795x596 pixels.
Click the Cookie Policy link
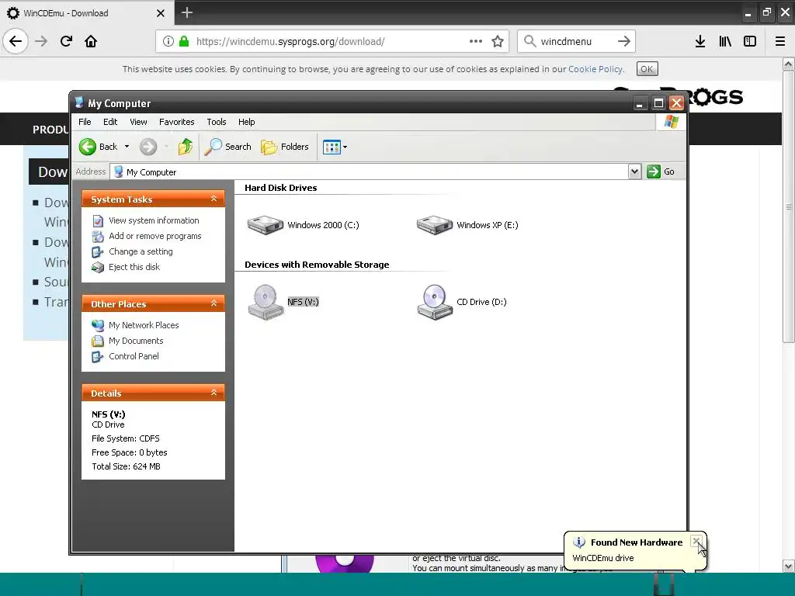tap(595, 69)
